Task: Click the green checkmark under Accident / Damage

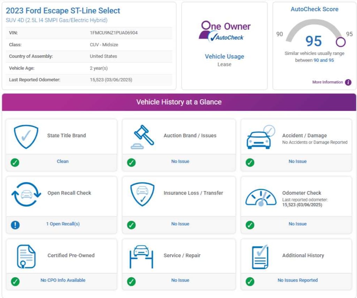Action: coord(250,162)
